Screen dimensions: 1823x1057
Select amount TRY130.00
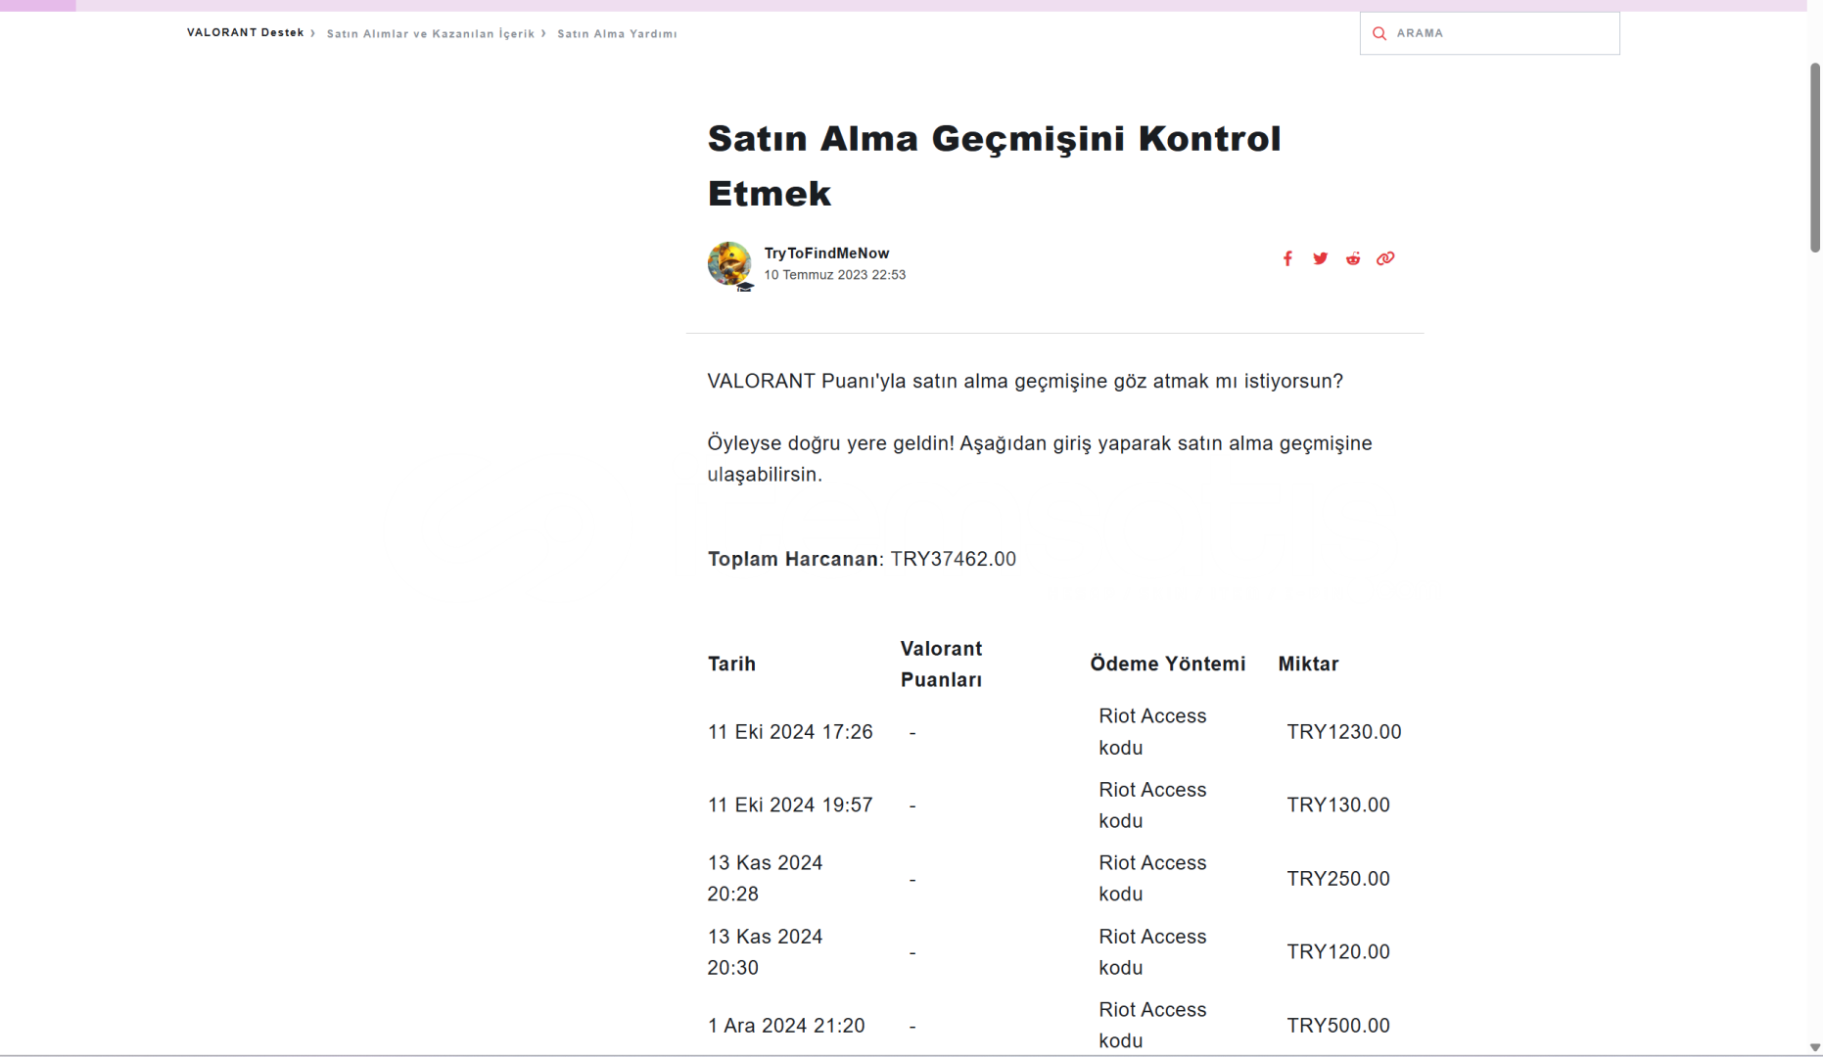click(x=1338, y=804)
